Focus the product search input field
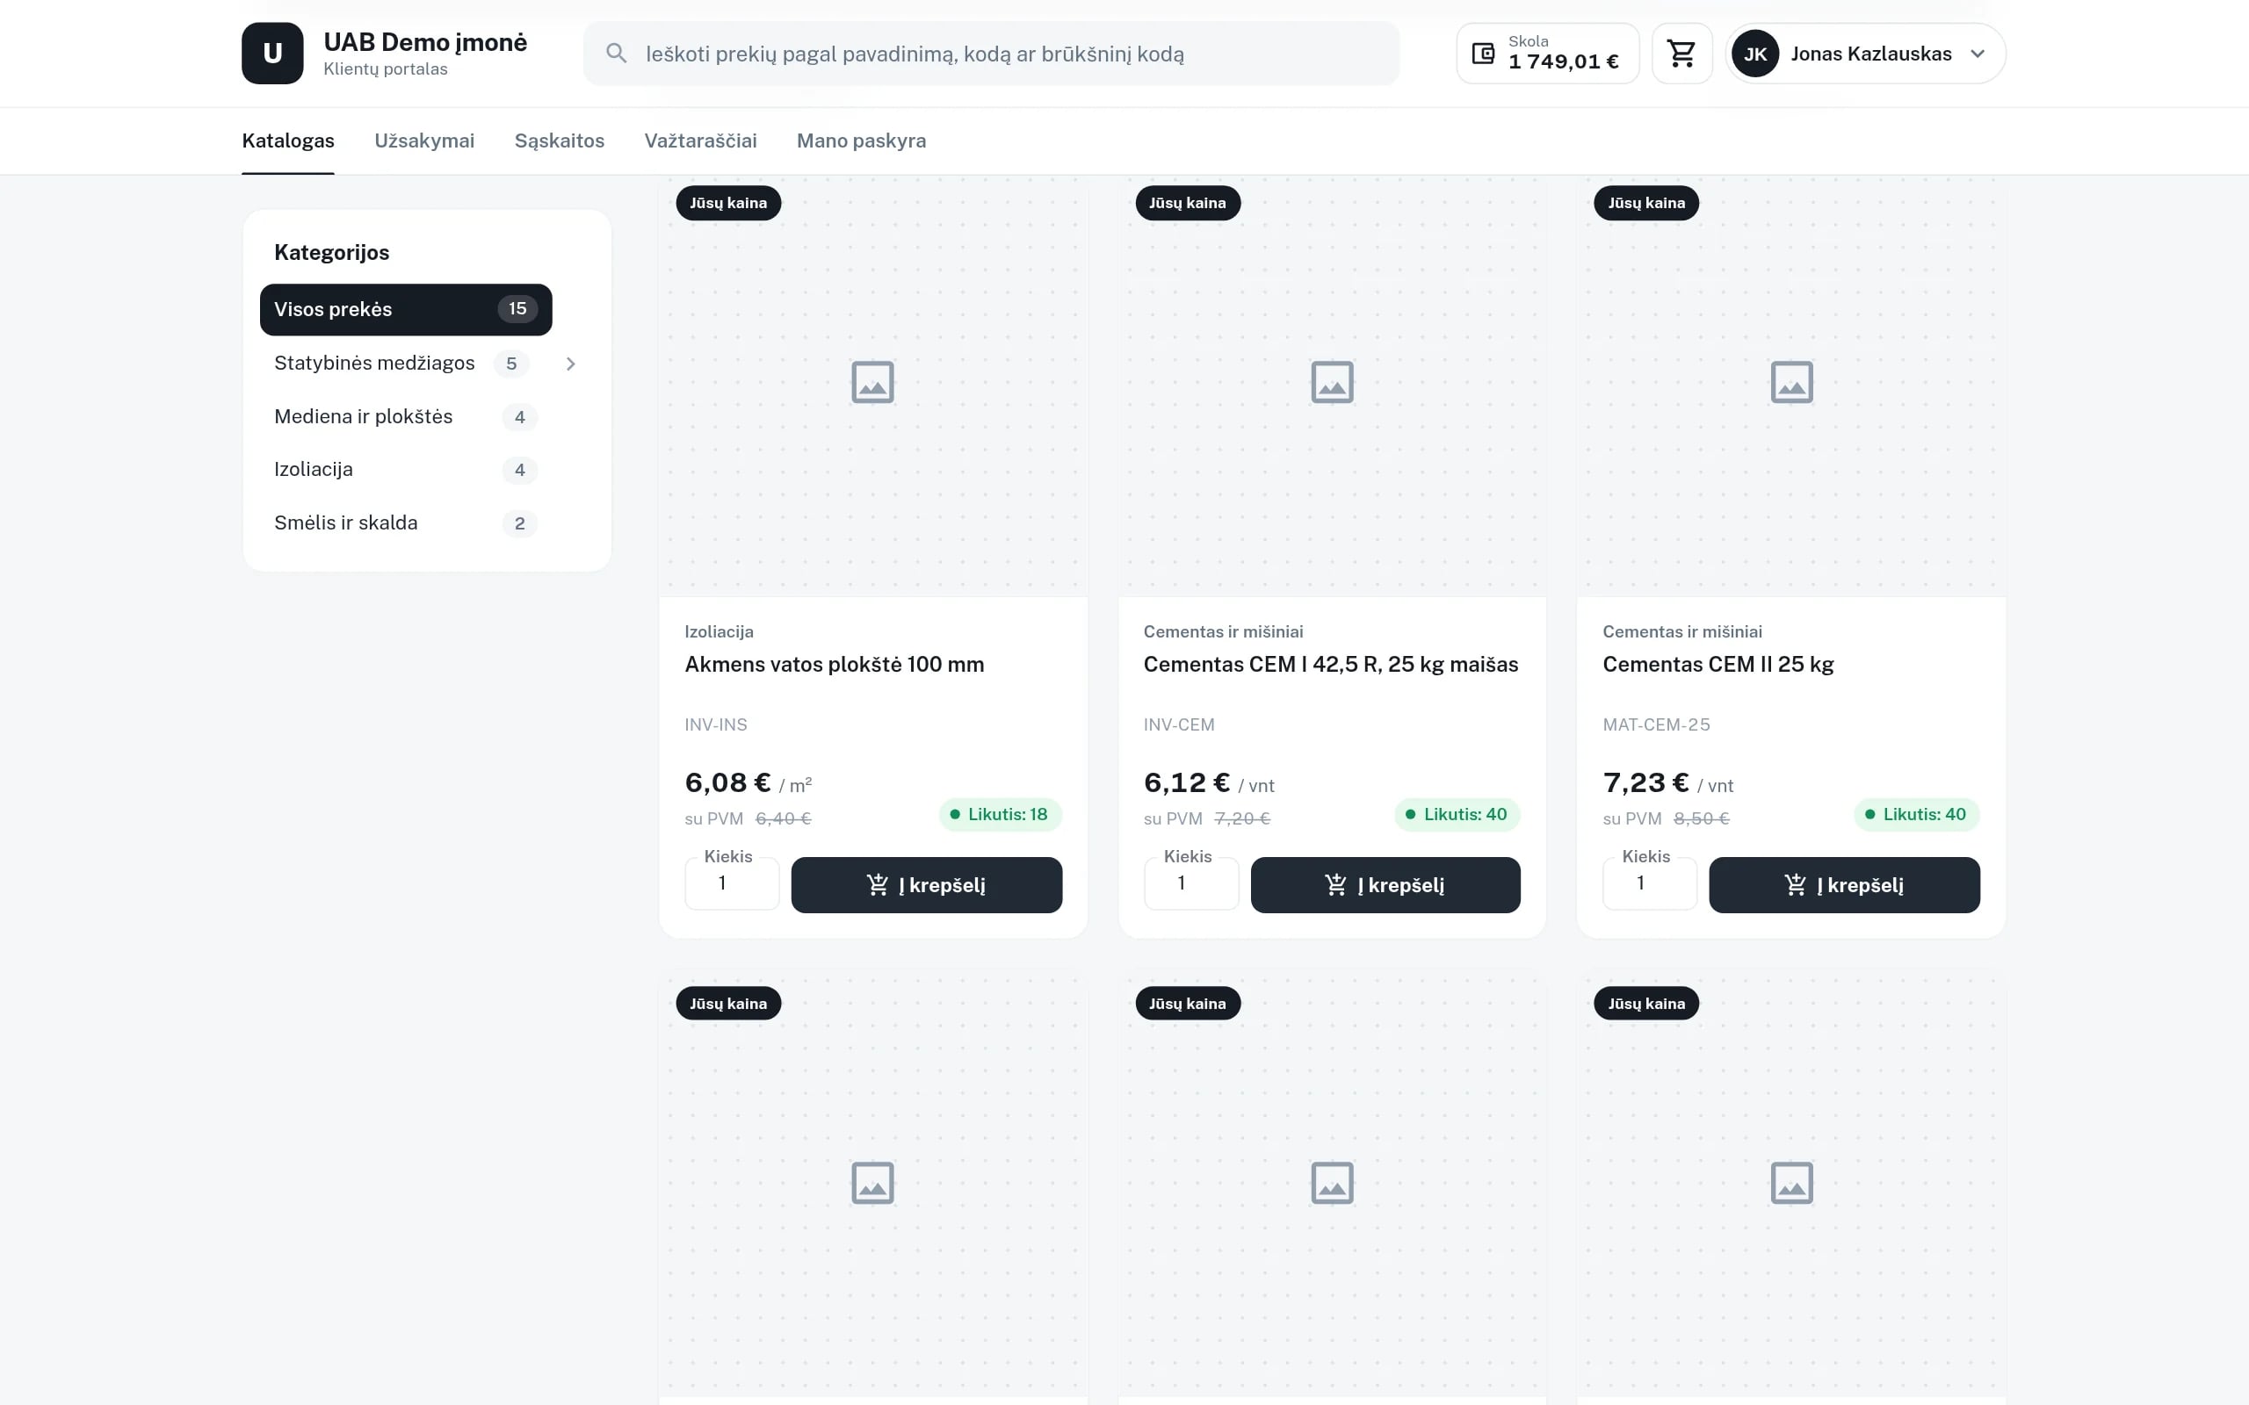This screenshot has height=1405, width=2249. [991, 54]
